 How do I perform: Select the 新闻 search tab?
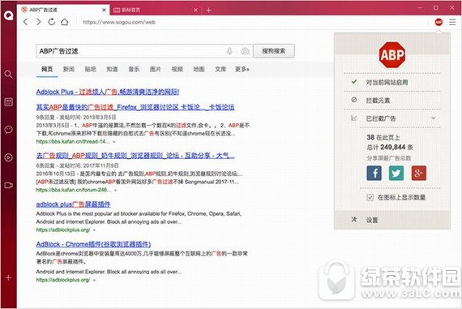[69, 69]
